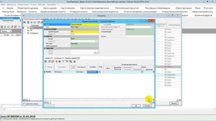Image resolution: width=216 pixels, height=121 pixels.
Task: Click the print icon in orders tab toolbar
Action: point(74,62)
